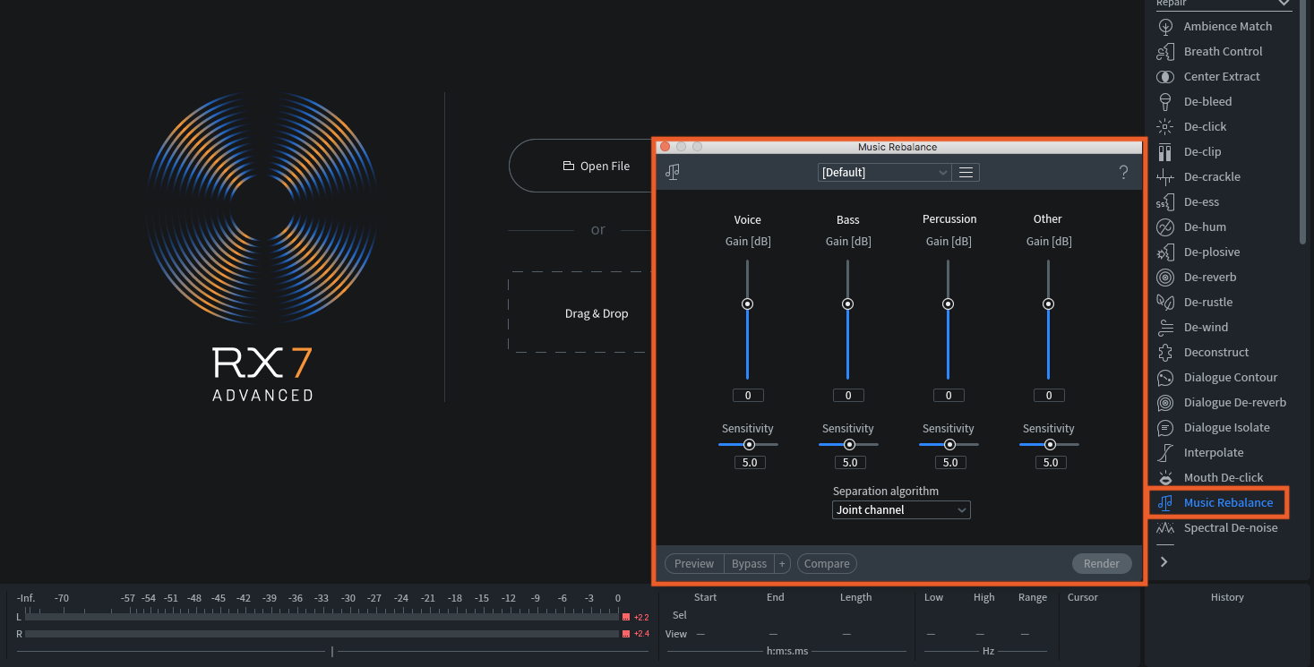1314x667 pixels.
Task: Toggle the Bypass button
Action: (749, 563)
